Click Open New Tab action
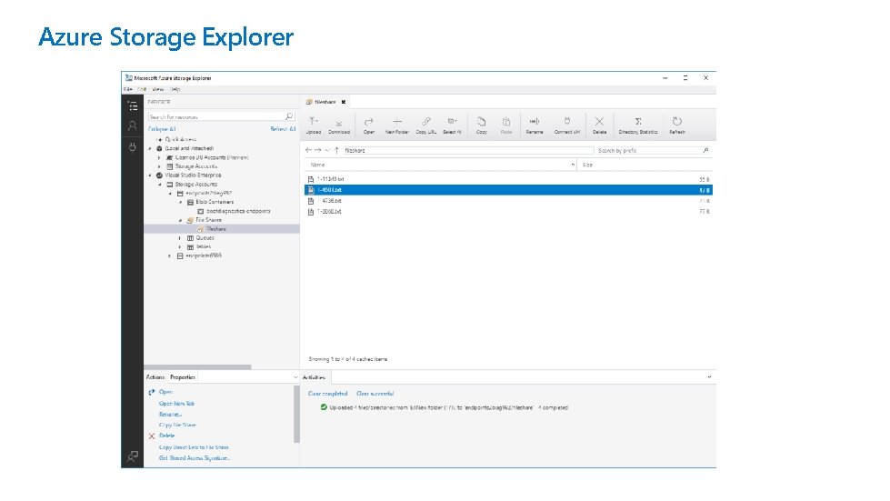 coord(176,404)
